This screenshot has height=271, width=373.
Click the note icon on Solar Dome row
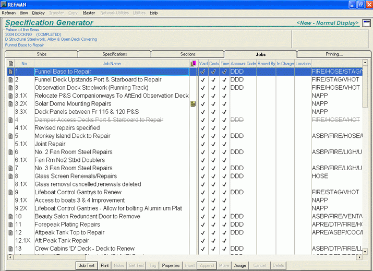tap(193, 104)
